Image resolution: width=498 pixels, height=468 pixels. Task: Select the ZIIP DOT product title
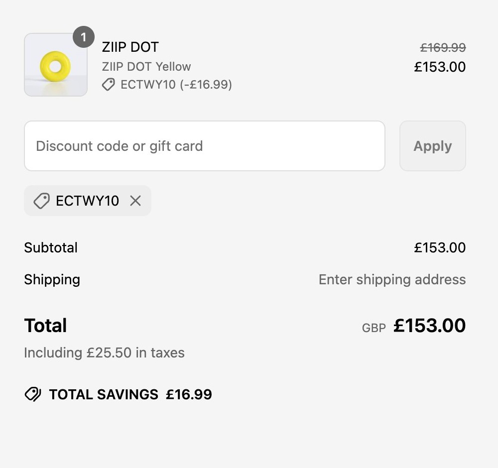[x=130, y=47]
